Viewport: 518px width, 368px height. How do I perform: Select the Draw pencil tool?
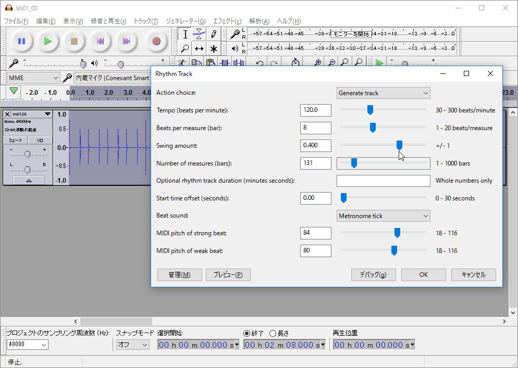tap(214, 34)
